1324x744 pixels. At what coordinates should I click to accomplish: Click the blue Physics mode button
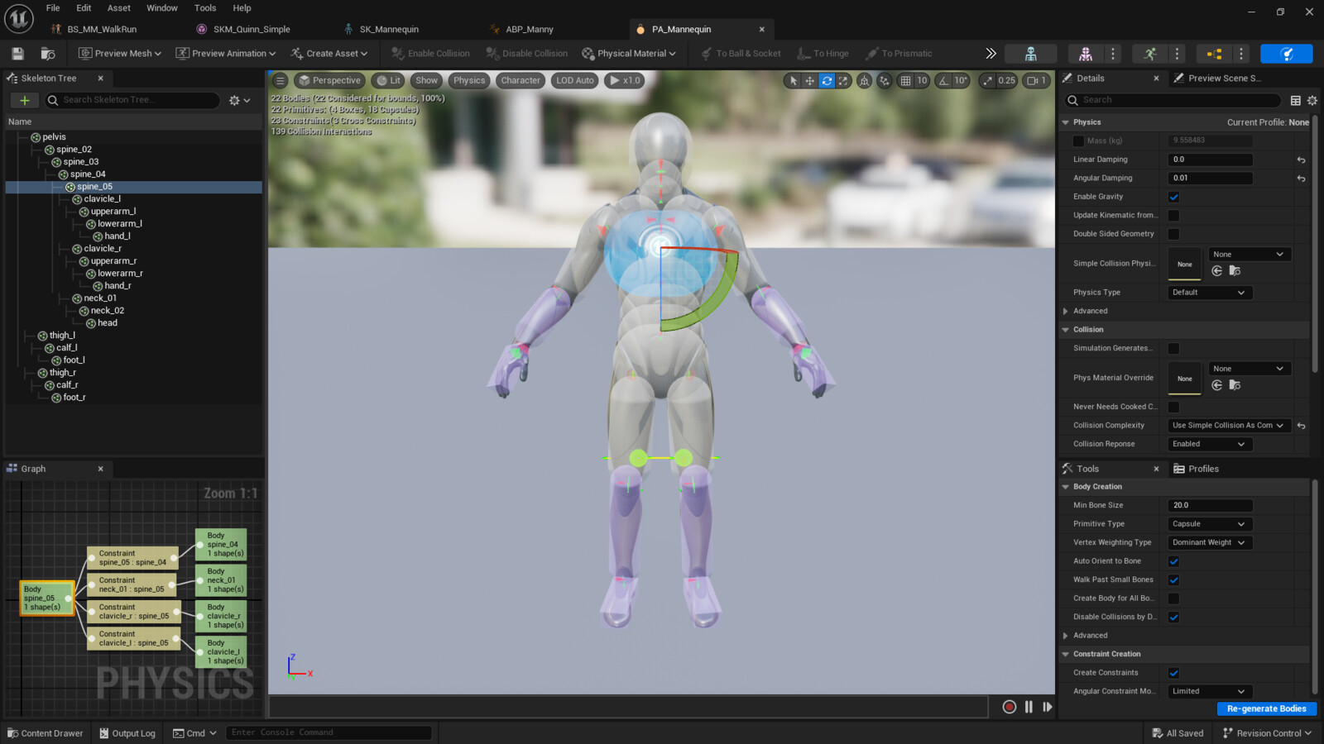coord(1286,54)
